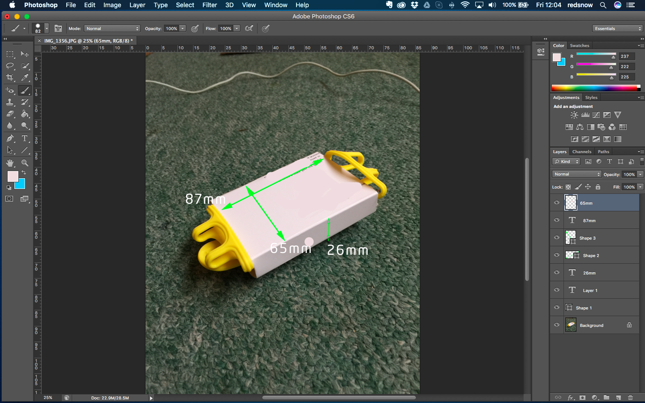
Task: Choose the Lasso tool
Action: (10, 66)
